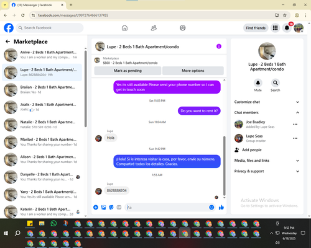Open the Home icon in top navigation
The image size is (311, 248).
[124, 28]
